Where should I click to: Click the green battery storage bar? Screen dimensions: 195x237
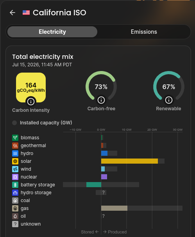point(94,185)
